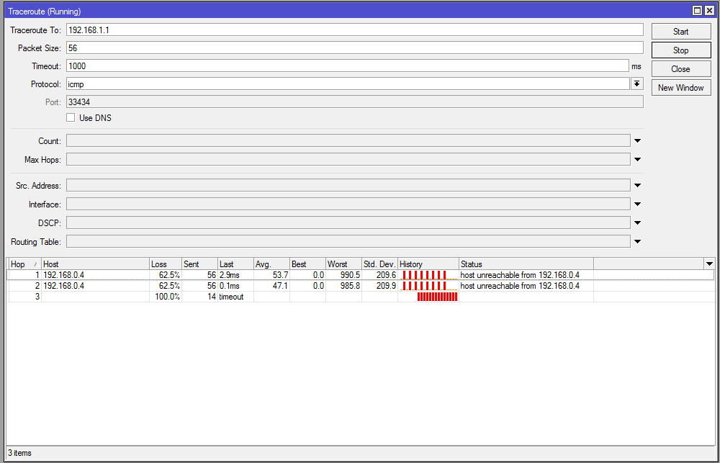Expand the Routing Table option
Viewport: 720px width, 463px height.
click(637, 242)
